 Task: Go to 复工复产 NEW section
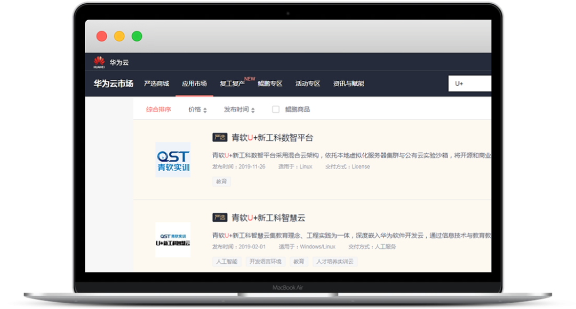pos(233,83)
